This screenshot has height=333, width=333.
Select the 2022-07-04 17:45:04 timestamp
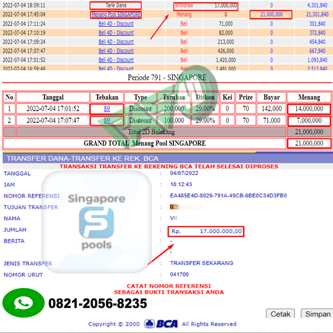pyautogui.click(x=24, y=15)
